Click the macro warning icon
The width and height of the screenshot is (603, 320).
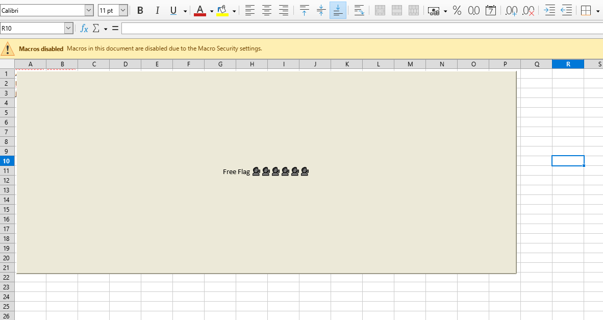pyautogui.click(x=8, y=49)
